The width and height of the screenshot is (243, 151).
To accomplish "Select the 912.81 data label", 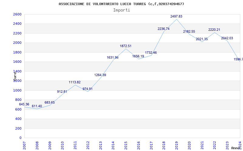I will [x=62, y=92].
